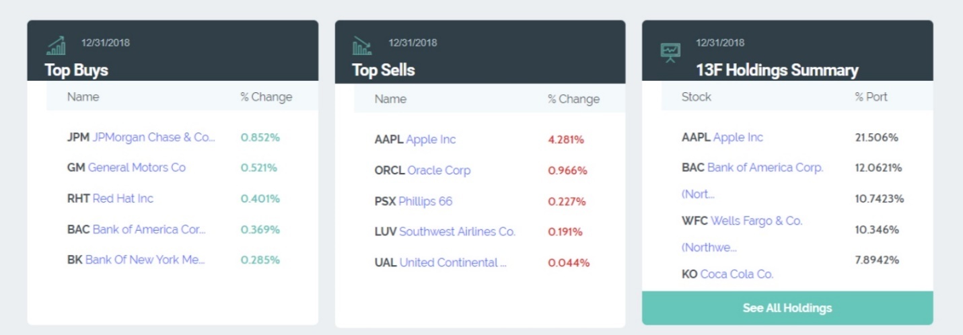This screenshot has width=963, height=335.
Task: Click the Southwest Airlines Co. link
Action: 457,231
